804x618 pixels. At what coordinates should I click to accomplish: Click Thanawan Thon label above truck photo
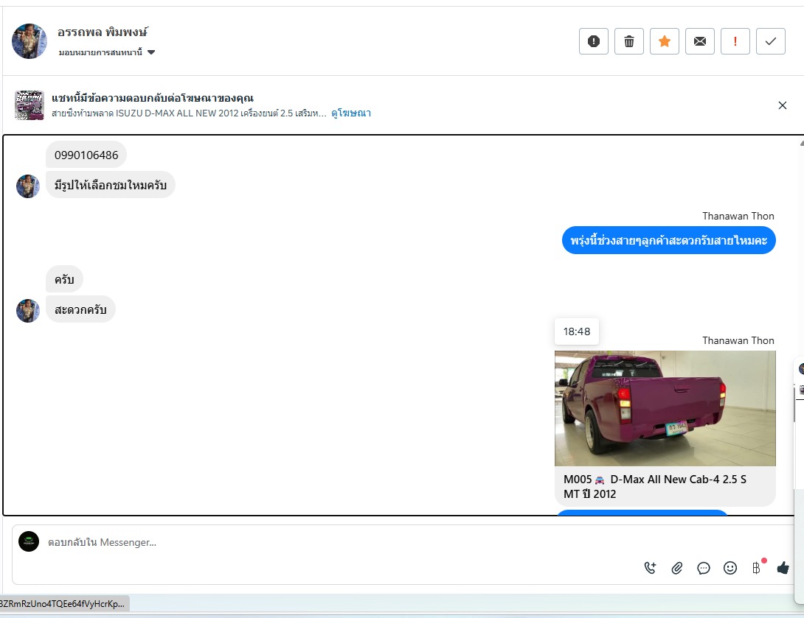coord(738,340)
